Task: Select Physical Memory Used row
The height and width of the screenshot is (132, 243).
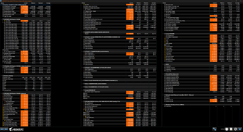Action: tap(26, 11)
